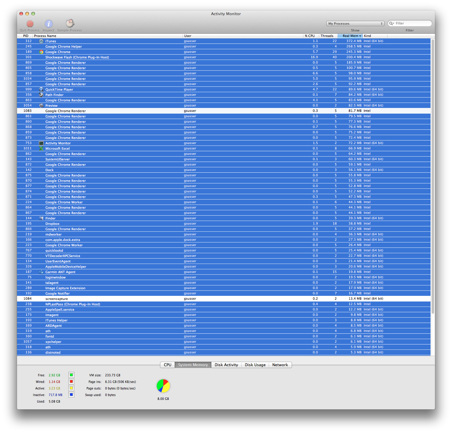Select the Google Chrome Helper row
452x433 pixels.
click(x=224, y=47)
